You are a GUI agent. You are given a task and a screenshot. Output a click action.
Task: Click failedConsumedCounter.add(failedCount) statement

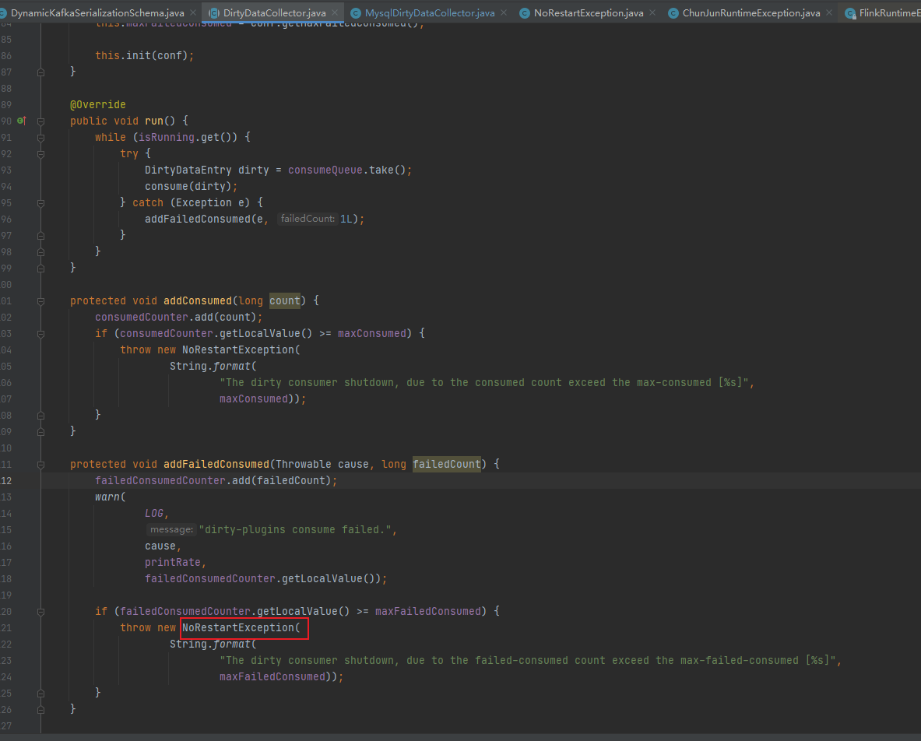tap(216, 480)
